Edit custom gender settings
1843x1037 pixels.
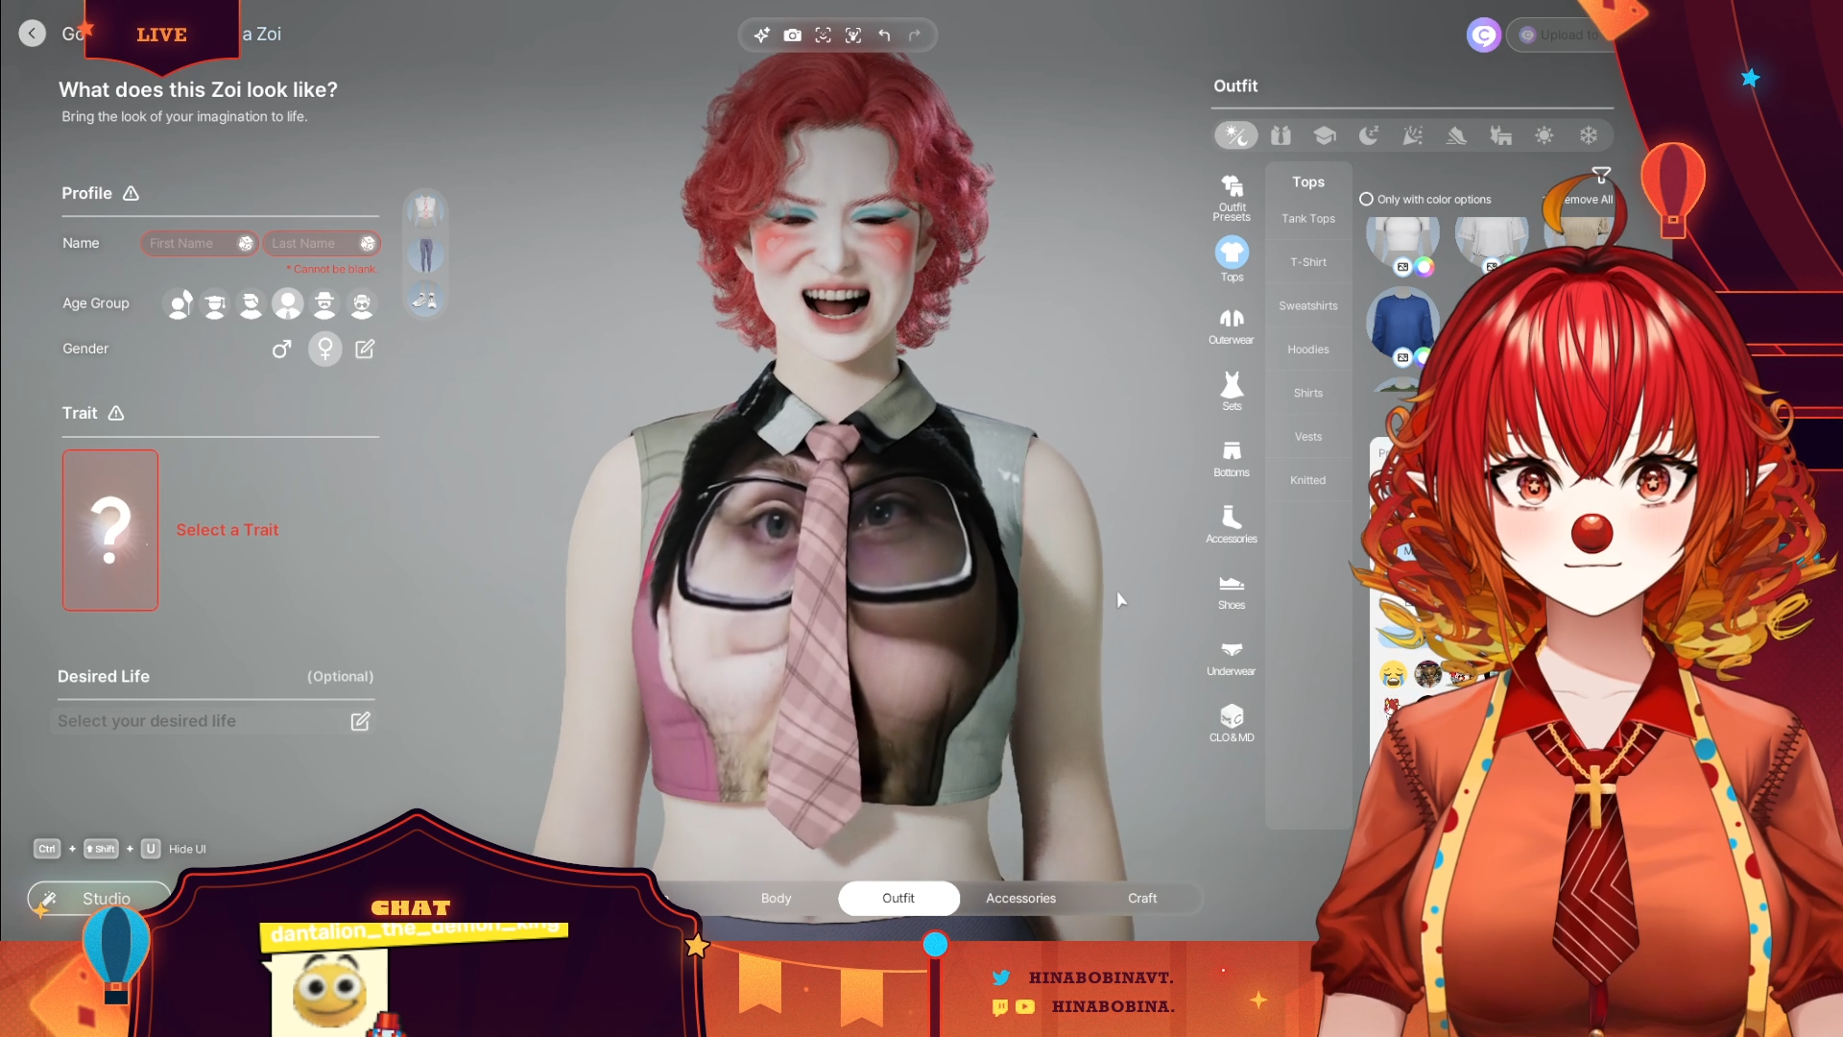pyautogui.click(x=365, y=350)
